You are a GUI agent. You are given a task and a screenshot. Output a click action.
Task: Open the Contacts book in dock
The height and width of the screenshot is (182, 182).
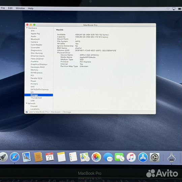click(x=38, y=157)
